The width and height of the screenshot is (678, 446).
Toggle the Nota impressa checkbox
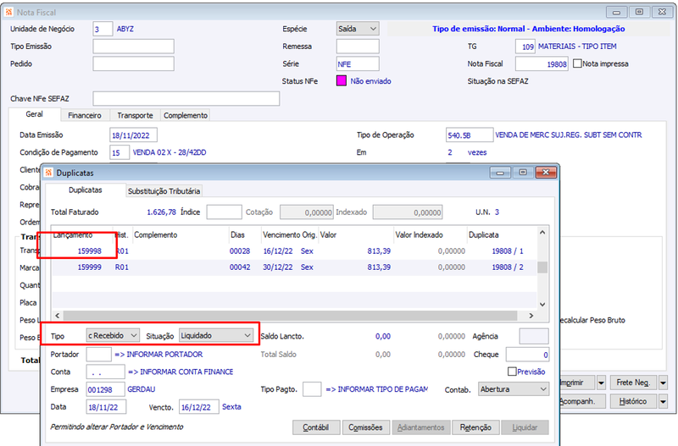(577, 63)
